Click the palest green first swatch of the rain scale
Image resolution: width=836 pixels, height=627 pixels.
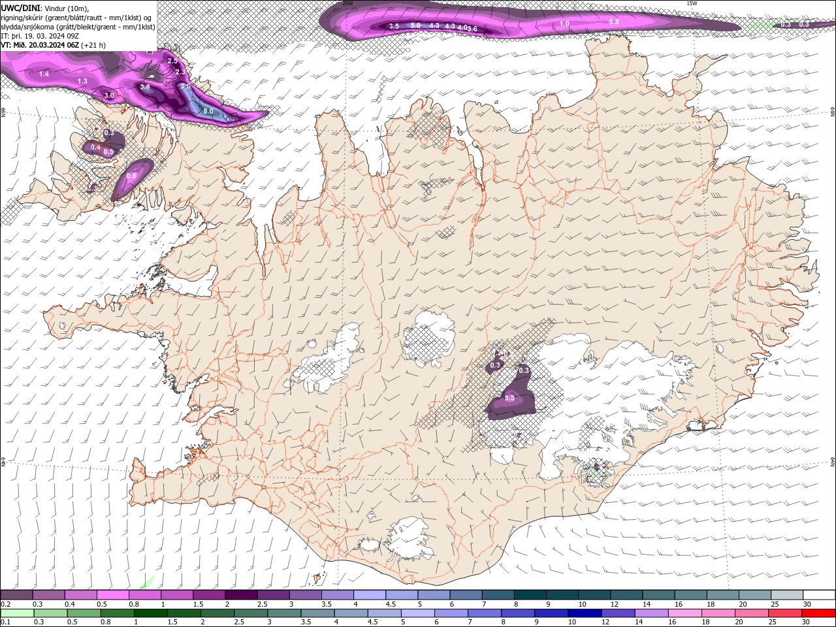tap(16, 613)
